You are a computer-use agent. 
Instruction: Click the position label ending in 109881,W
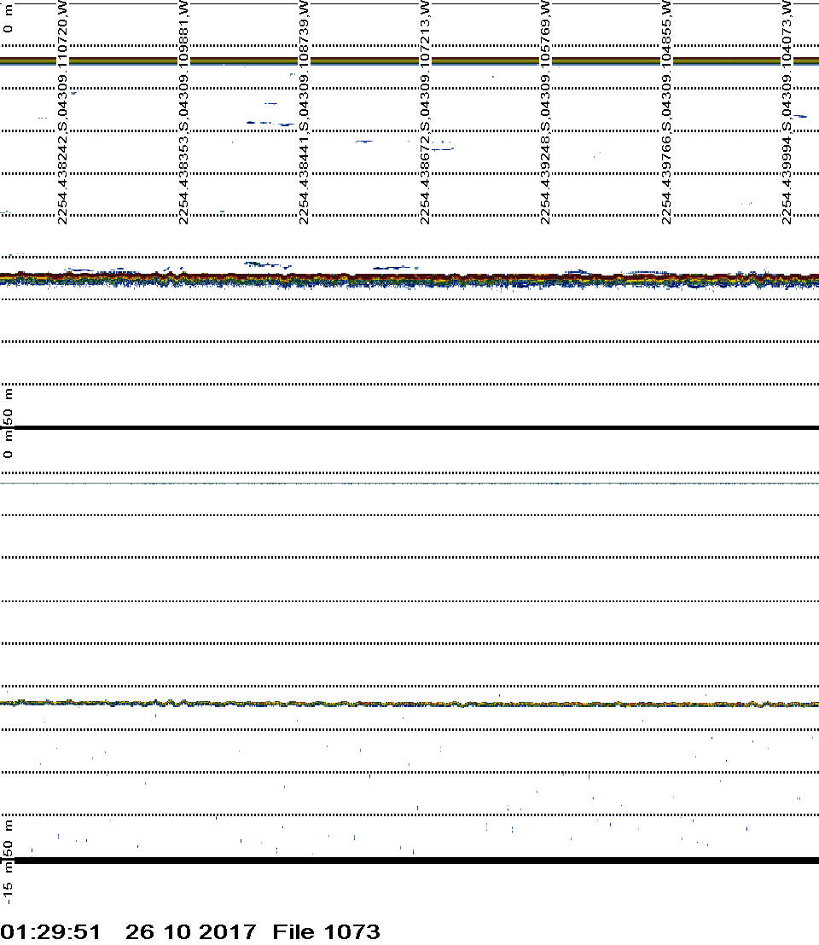pyautogui.click(x=183, y=112)
